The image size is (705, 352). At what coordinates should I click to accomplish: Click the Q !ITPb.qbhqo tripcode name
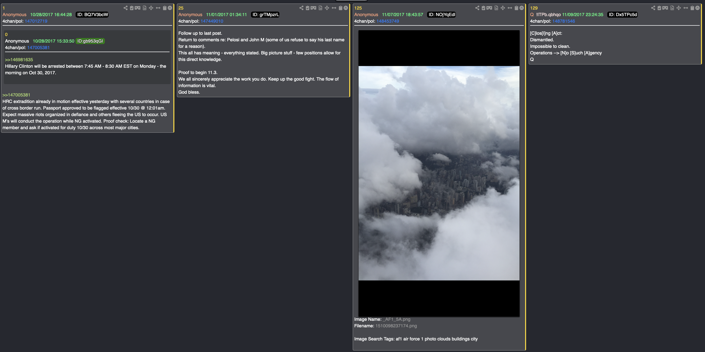(x=546, y=15)
